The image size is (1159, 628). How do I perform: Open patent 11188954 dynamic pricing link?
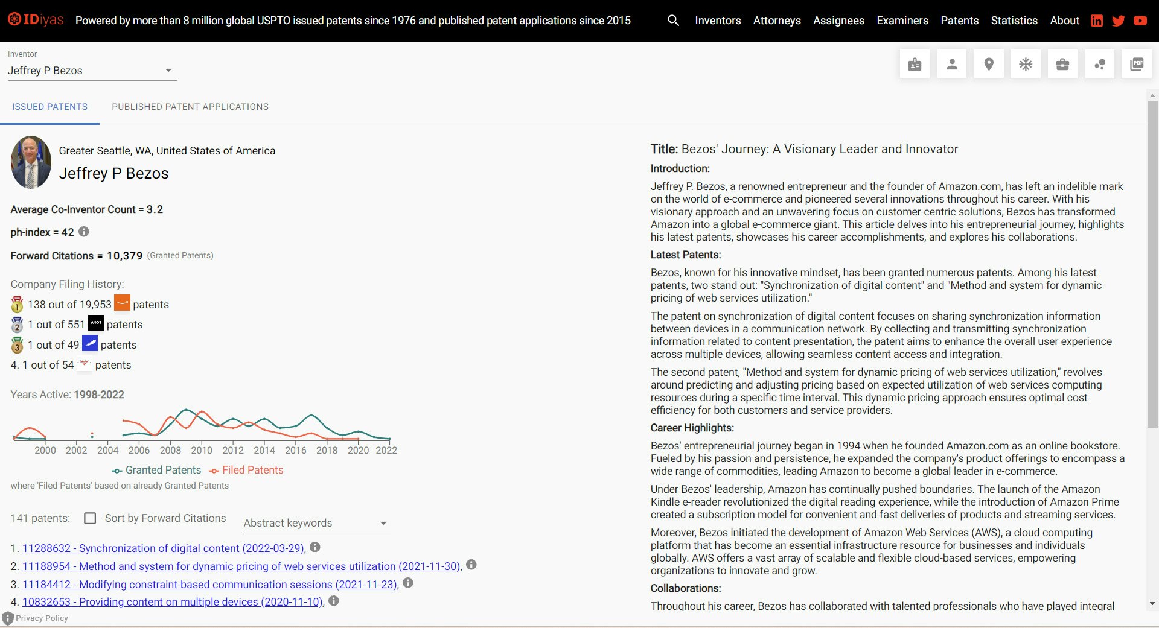pos(241,566)
